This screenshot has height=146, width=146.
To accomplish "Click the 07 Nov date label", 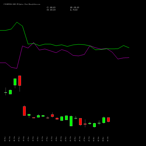I will (19, 139).
